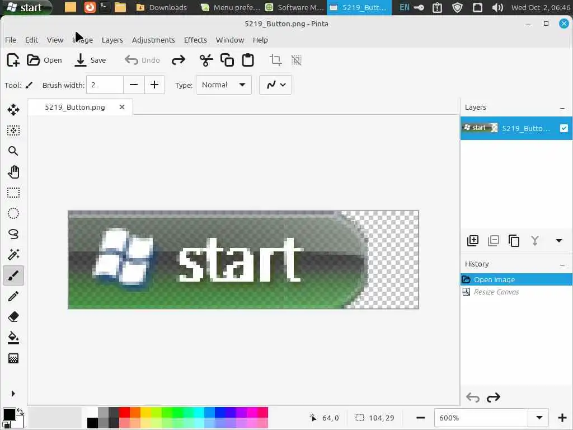Open the brush stroke style dropdown

[x=275, y=85]
